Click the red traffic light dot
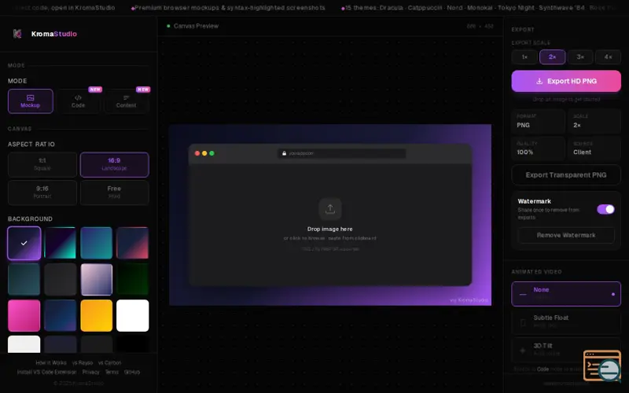This screenshot has height=393, width=629. tap(197, 153)
